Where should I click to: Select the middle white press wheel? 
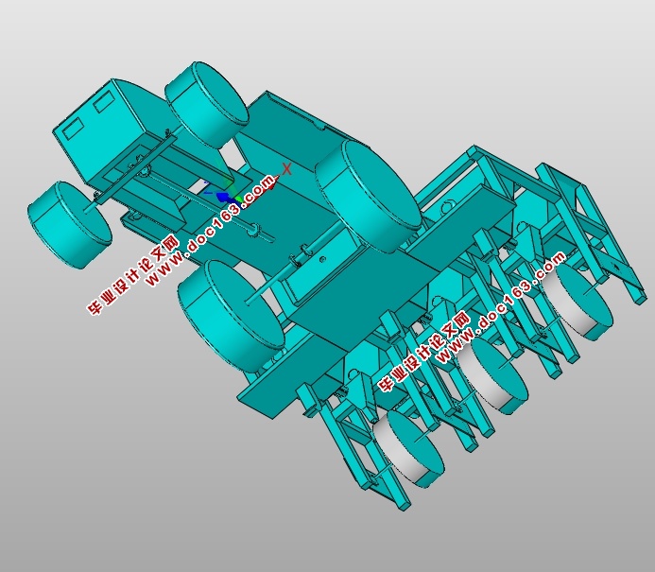493,375
